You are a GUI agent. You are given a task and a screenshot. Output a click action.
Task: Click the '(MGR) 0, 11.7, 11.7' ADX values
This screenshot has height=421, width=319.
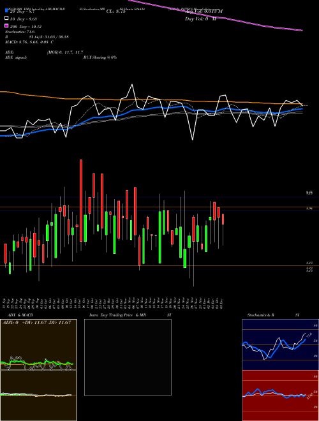click(65, 52)
